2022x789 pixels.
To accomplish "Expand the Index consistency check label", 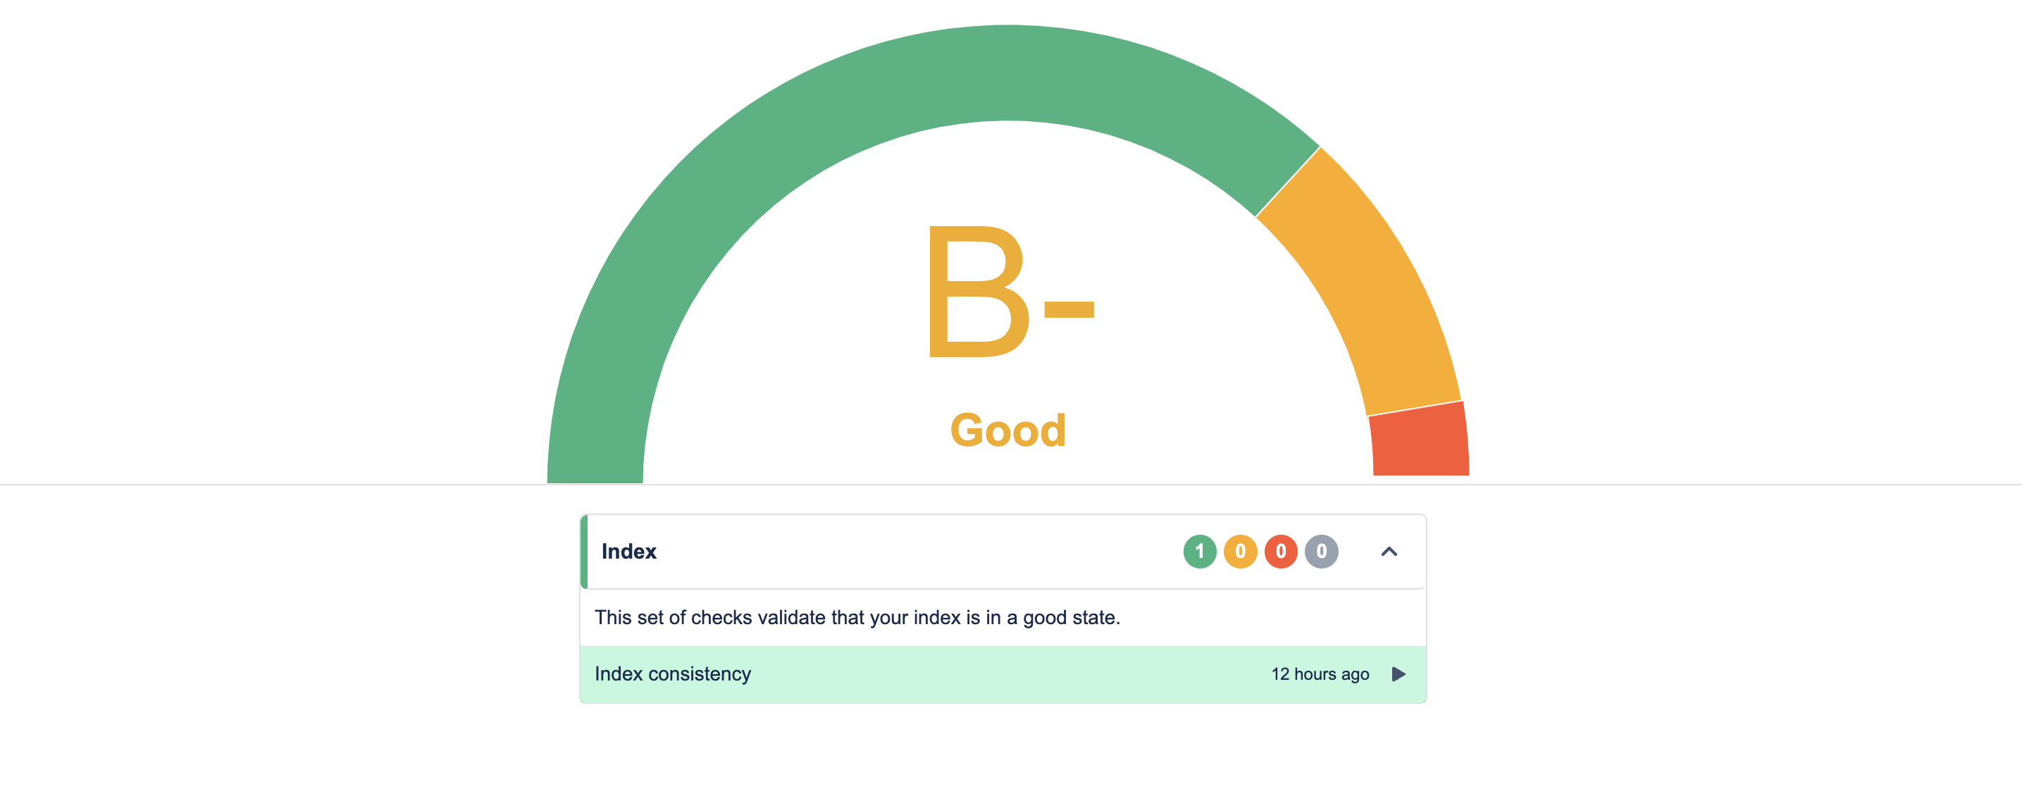I will point(673,674).
